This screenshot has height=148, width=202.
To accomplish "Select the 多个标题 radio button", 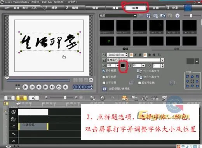I will 104,71.
